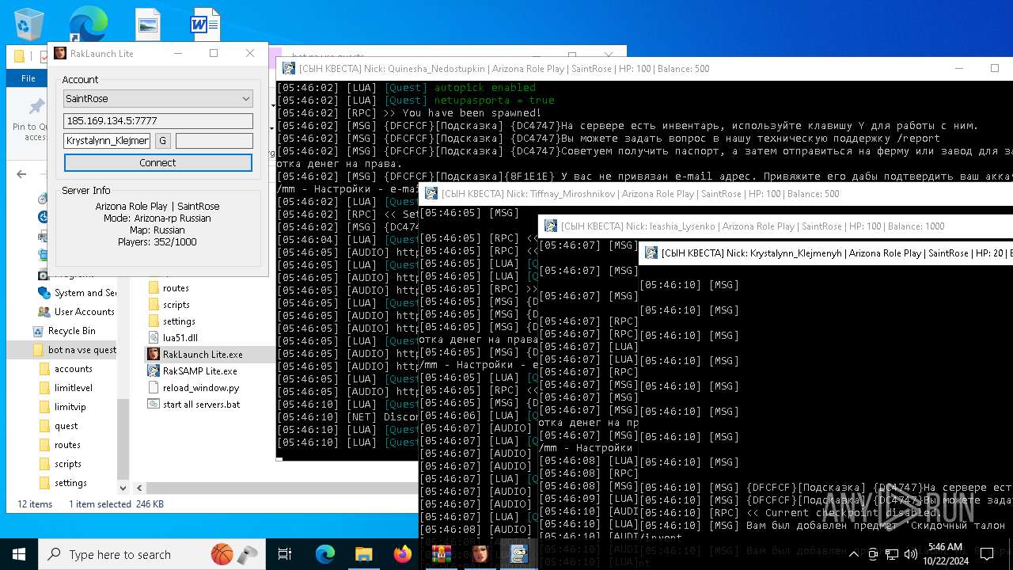
Task: Click the empty password field next to G
Action: pos(214,141)
